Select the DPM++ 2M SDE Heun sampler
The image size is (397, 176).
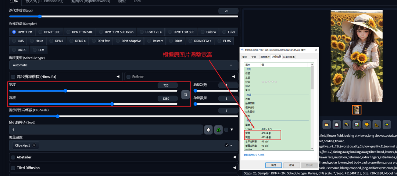[x=117, y=32]
